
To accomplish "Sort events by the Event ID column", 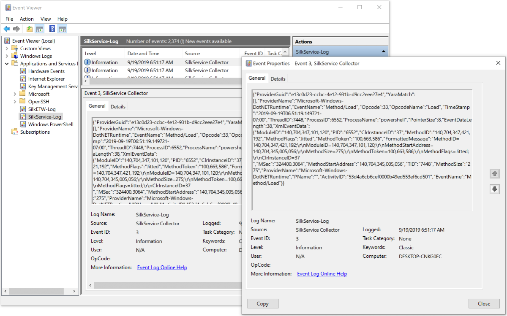I will [x=253, y=54].
